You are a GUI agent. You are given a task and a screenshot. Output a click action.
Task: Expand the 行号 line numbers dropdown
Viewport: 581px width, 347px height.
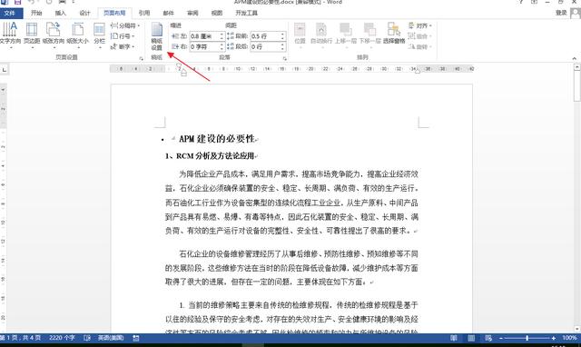coord(123,36)
